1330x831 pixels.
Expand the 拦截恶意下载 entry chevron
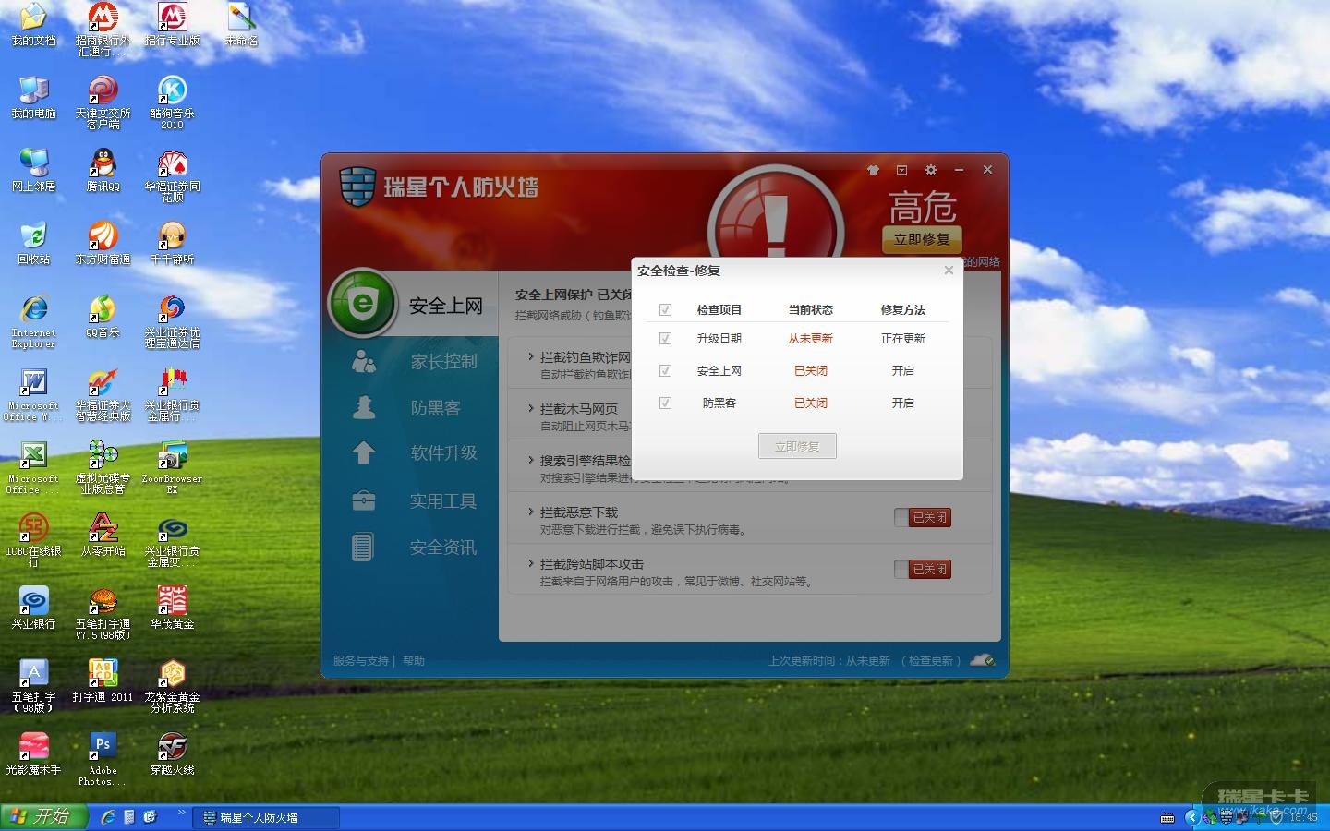(x=531, y=512)
